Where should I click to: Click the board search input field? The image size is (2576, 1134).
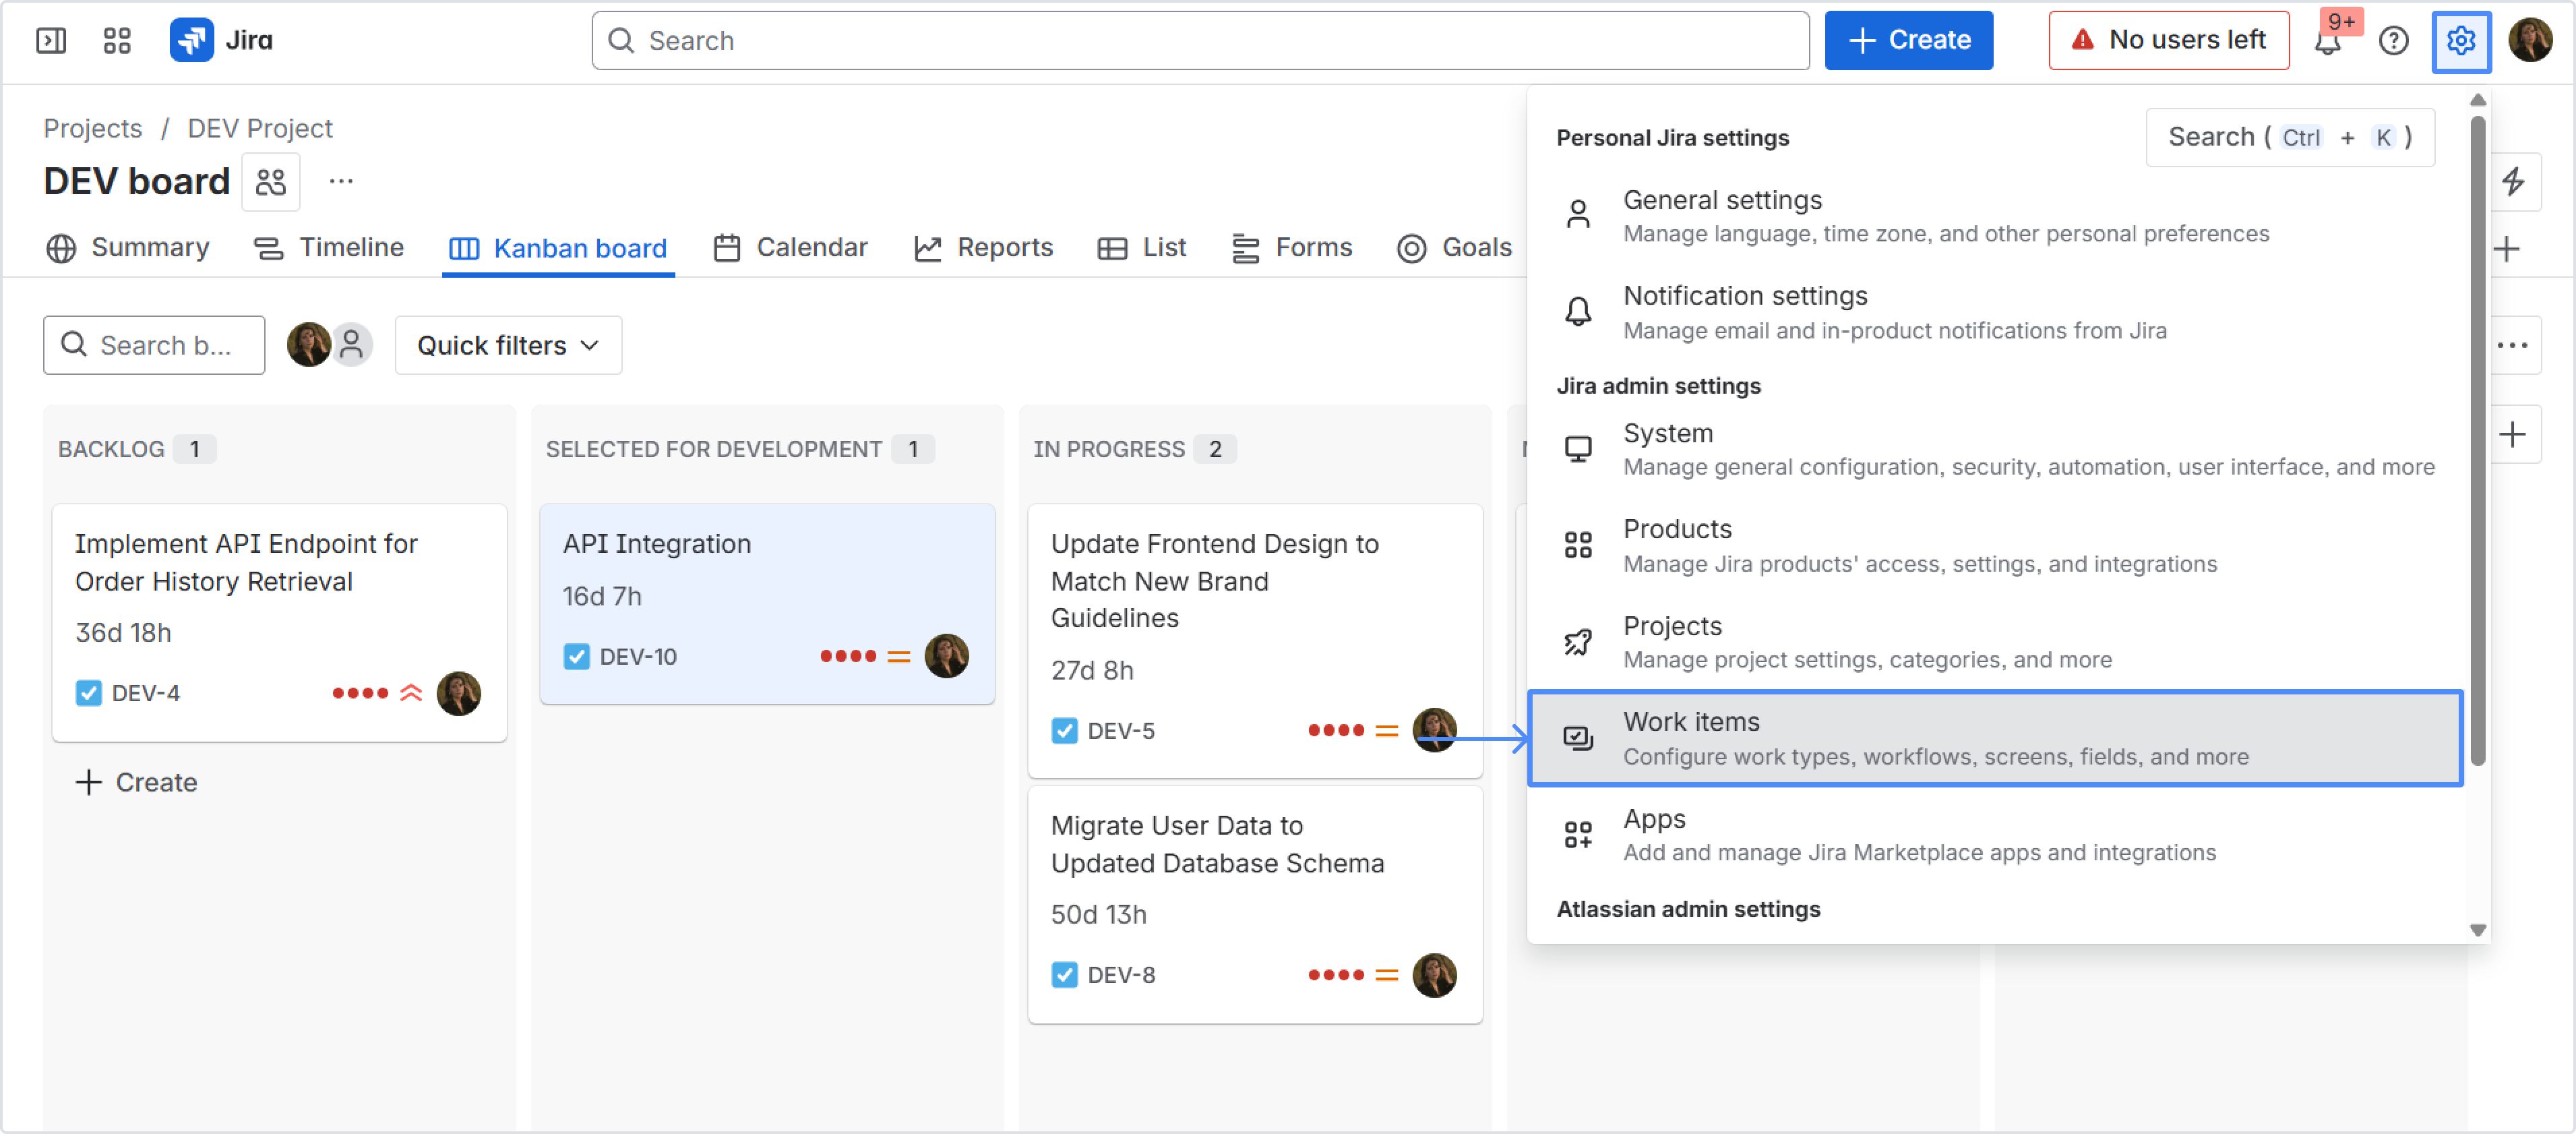(x=154, y=345)
